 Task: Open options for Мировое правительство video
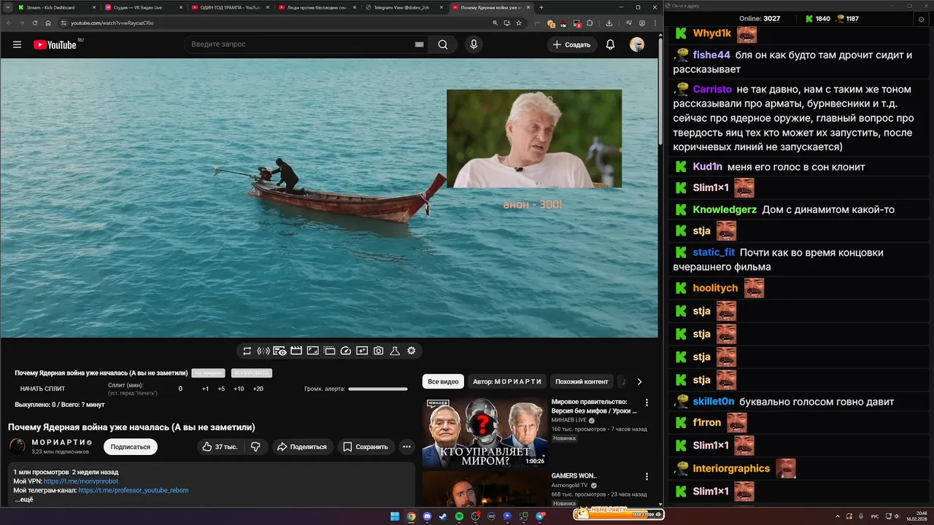[647, 402]
